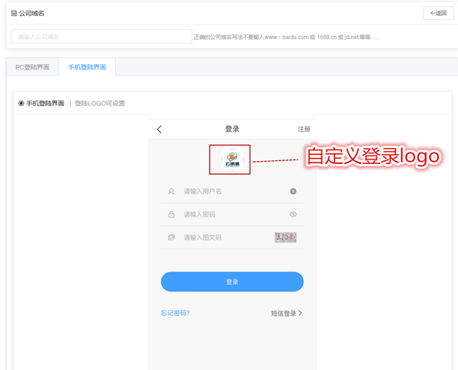This screenshot has width=458, height=370.
Task: Click the chevron next to 短信登录
Action: [300, 313]
